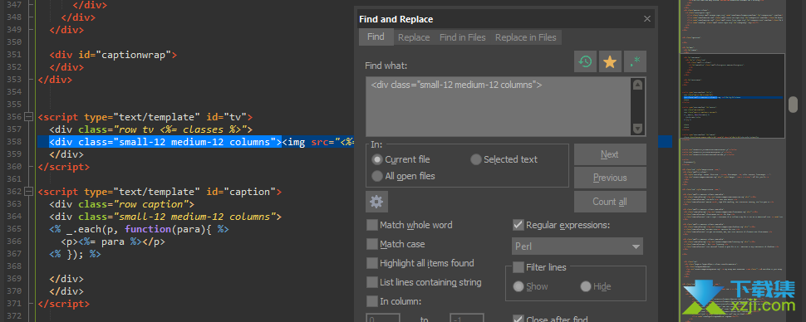Click the Find what scroll down arrow
The width and height of the screenshot is (806, 322).
click(637, 129)
